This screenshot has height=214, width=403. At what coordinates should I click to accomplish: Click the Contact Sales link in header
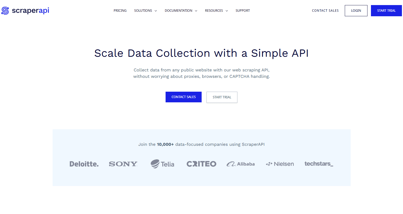coord(325,11)
